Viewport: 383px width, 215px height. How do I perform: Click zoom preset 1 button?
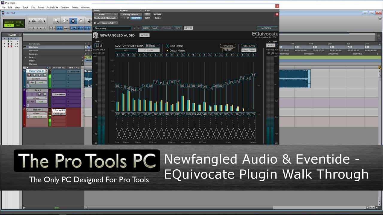(30, 28)
